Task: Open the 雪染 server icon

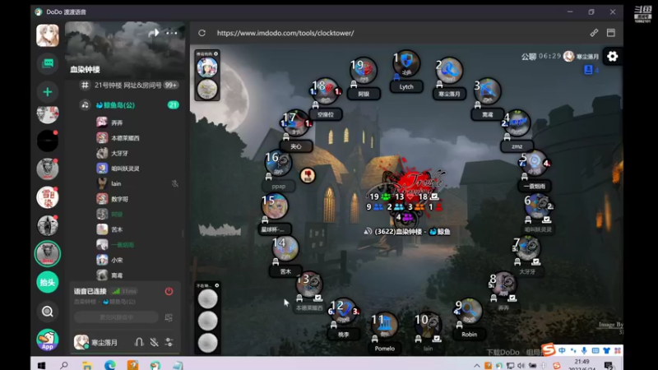Action: [x=48, y=197]
